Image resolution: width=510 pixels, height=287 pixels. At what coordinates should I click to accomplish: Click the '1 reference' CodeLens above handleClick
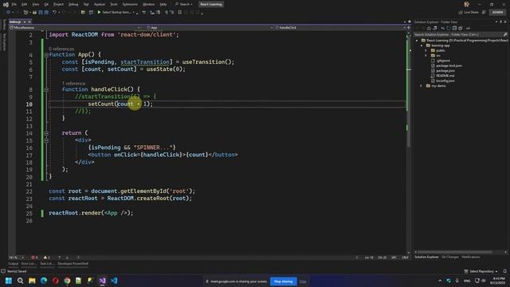[73, 84]
